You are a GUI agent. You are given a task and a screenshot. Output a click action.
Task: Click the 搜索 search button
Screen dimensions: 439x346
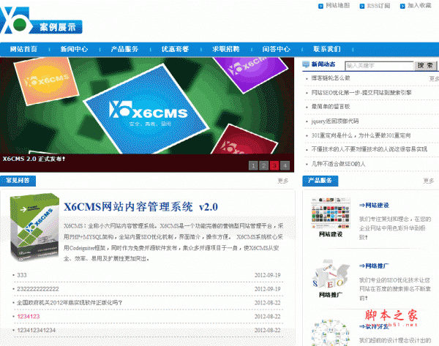coord(425,66)
